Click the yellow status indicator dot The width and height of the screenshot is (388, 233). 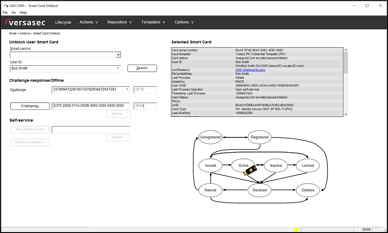296,229
